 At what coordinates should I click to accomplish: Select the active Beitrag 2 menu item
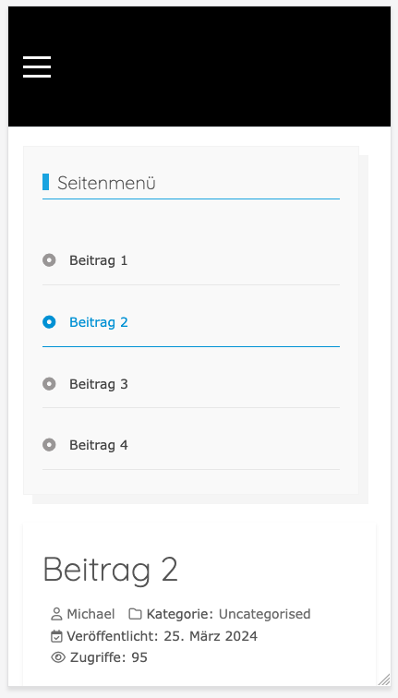click(99, 322)
